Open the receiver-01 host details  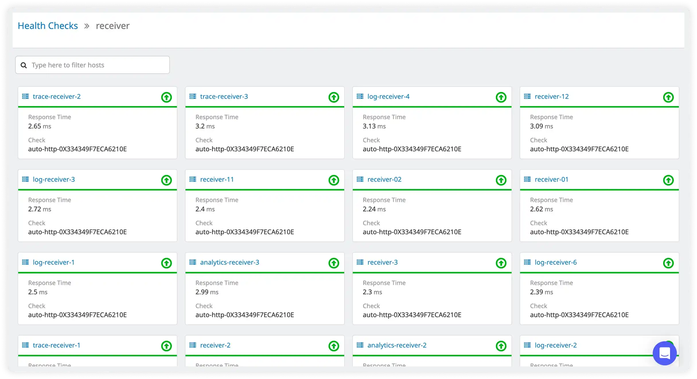point(551,179)
